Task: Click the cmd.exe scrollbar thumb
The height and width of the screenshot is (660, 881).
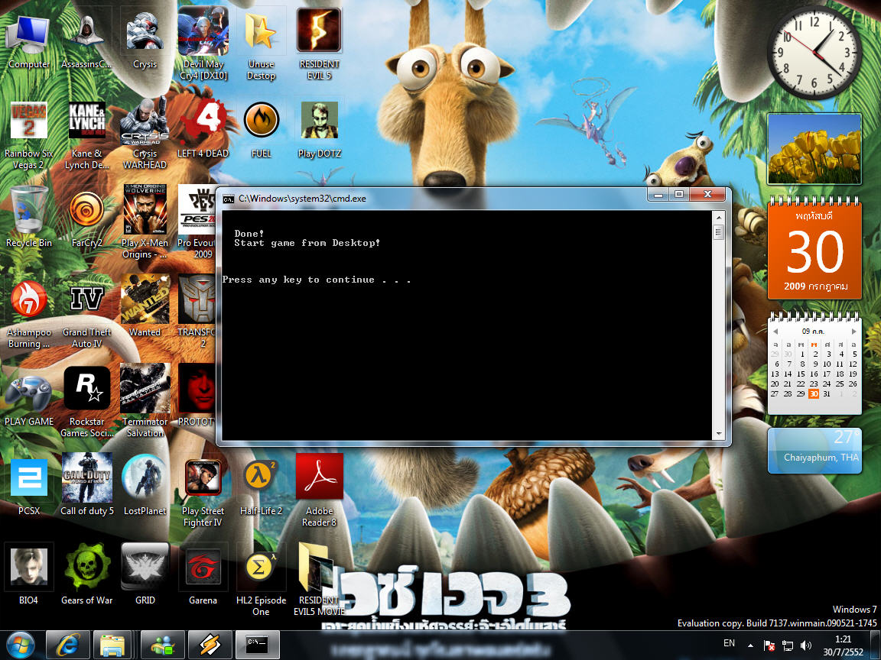Action: pyautogui.click(x=719, y=232)
